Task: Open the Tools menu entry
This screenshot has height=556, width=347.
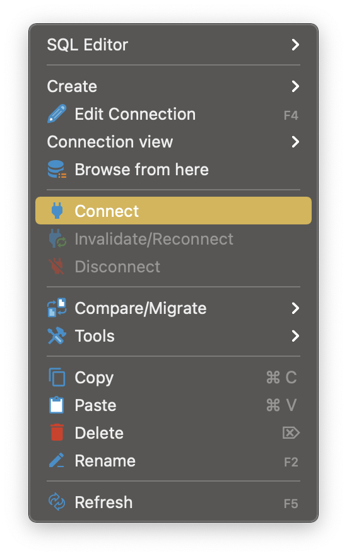Action: tap(173, 335)
